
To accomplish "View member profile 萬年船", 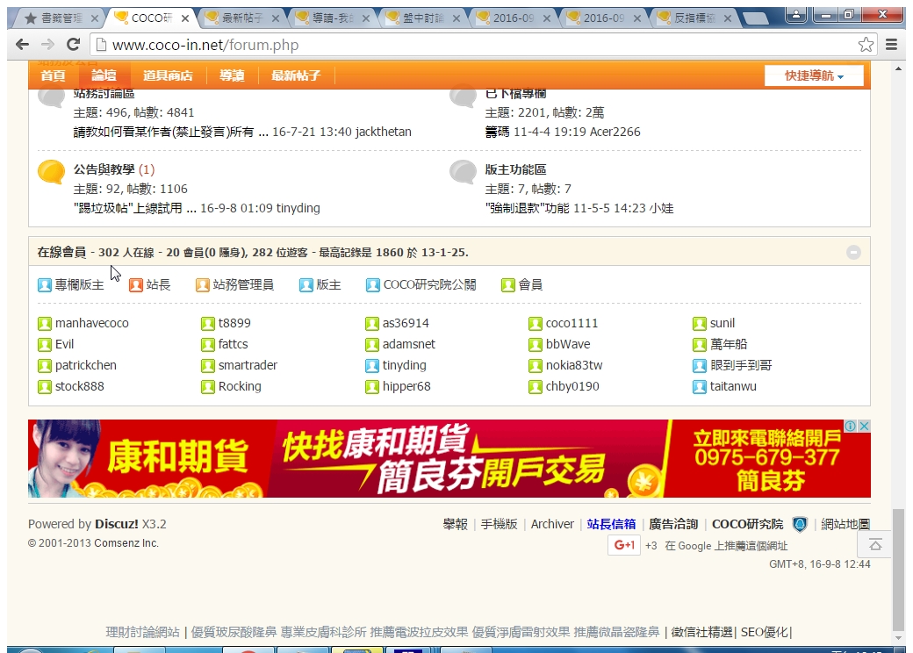I will (729, 345).
